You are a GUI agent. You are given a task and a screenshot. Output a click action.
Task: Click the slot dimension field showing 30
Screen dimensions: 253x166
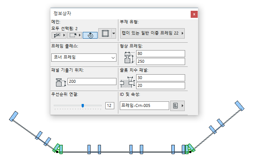pyautogui.click(x=160, y=78)
